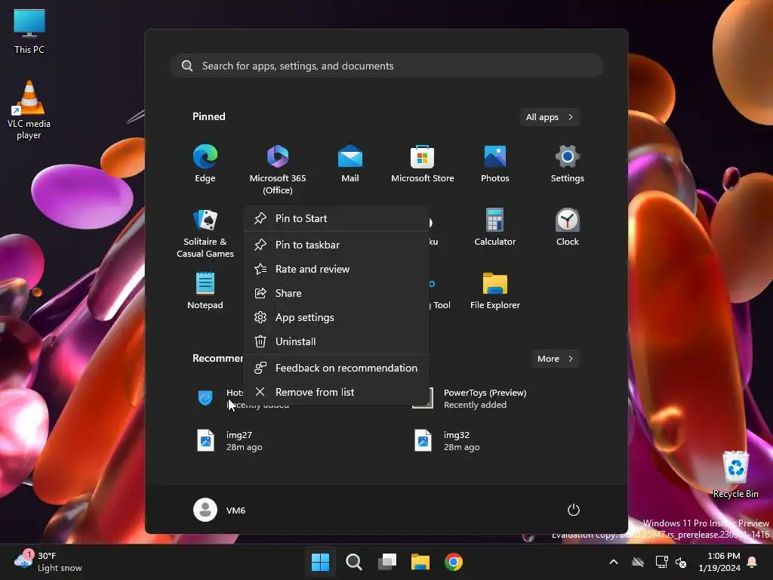Open the Mail app icon
Viewport: 773px width, 580px height.
(350, 163)
